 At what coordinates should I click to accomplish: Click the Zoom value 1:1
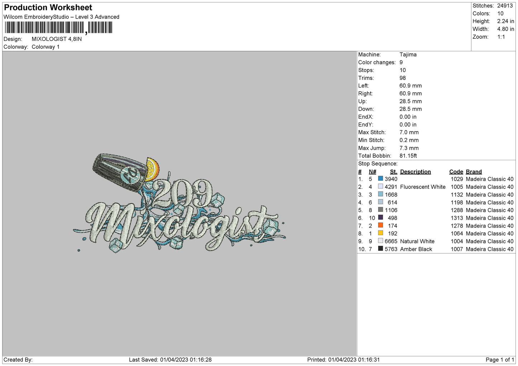pyautogui.click(x=501, y=37)
